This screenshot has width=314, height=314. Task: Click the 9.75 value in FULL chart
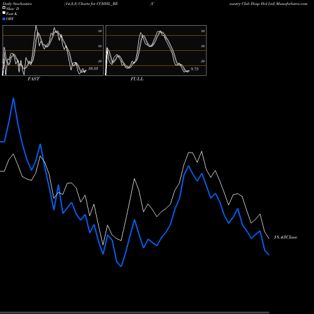[x=195, y=69]
